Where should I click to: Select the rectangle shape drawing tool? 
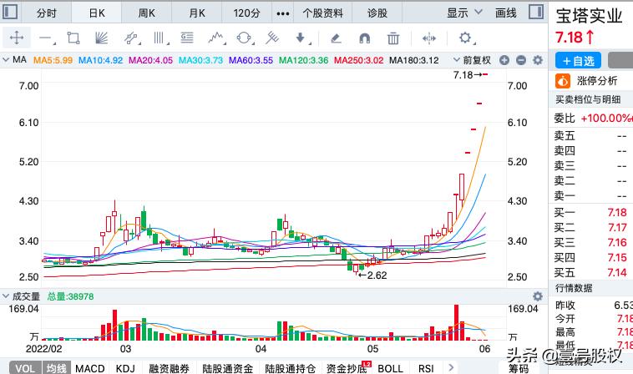click(73, 38)
